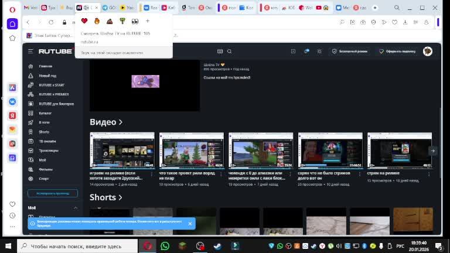The image size is (450, 253).
Task: Open RUTUBE notifications bell icon
Action: [306, 52]
